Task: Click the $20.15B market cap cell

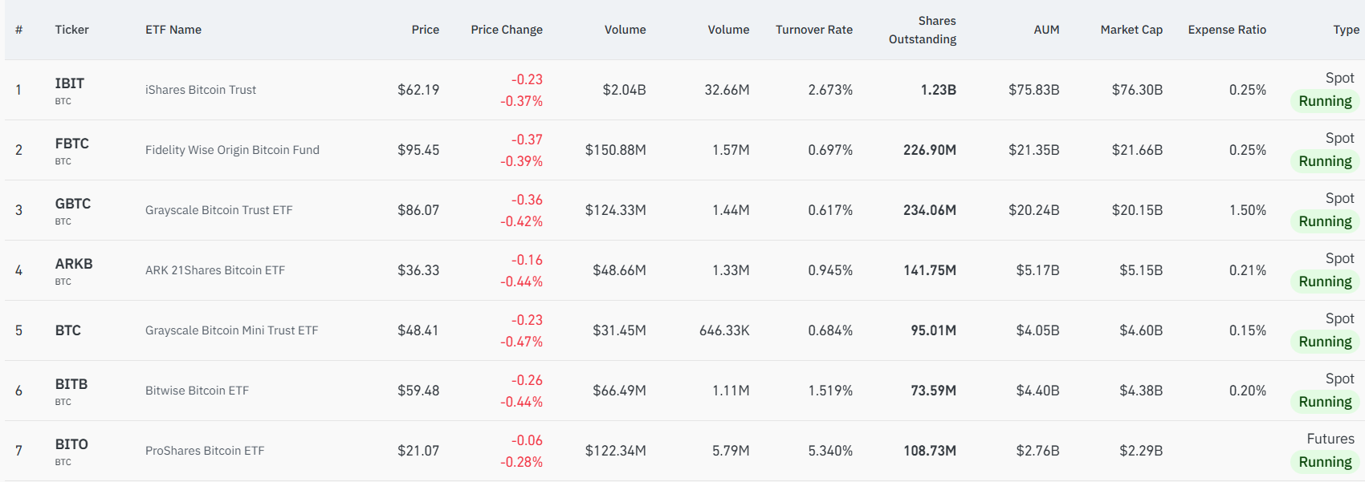Action: [1137, 210]
